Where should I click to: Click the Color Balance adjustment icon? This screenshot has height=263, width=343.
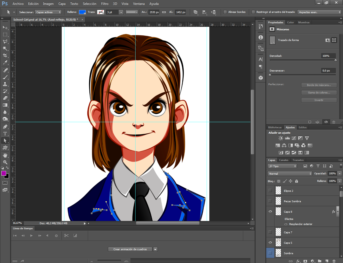(284, 145)
